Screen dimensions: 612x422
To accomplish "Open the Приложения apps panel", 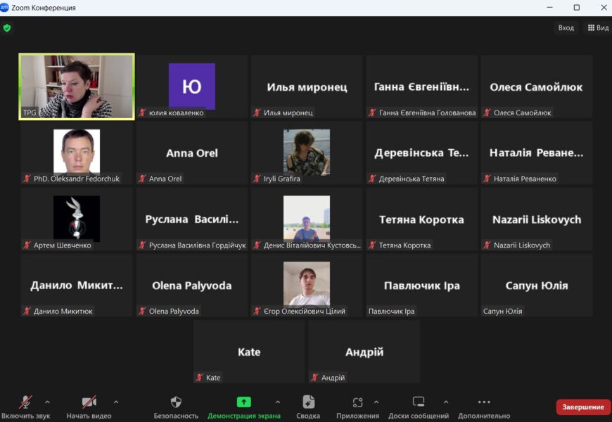I will coord(358,407).
